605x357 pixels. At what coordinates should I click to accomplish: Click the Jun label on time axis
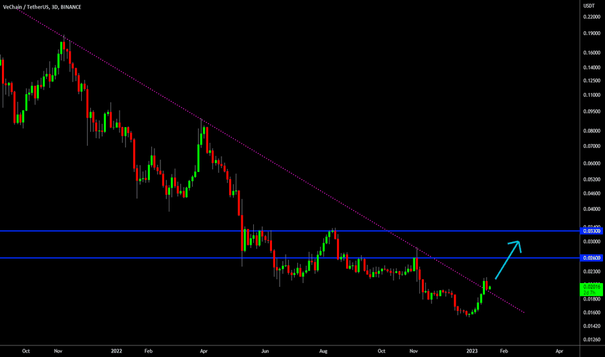[x=265, y=351]
